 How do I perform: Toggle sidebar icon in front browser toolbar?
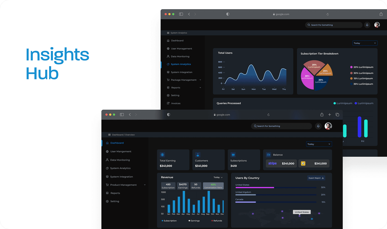click(x=122, y=115)
